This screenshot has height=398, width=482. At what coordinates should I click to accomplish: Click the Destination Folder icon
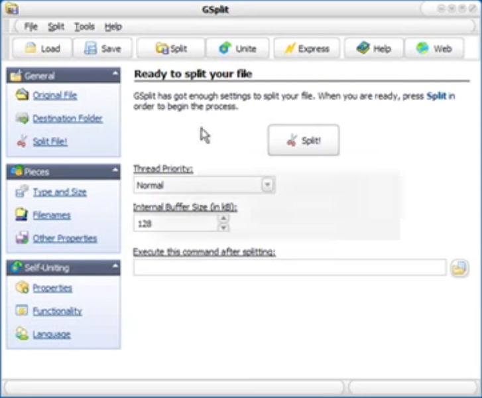coord(22,118)
